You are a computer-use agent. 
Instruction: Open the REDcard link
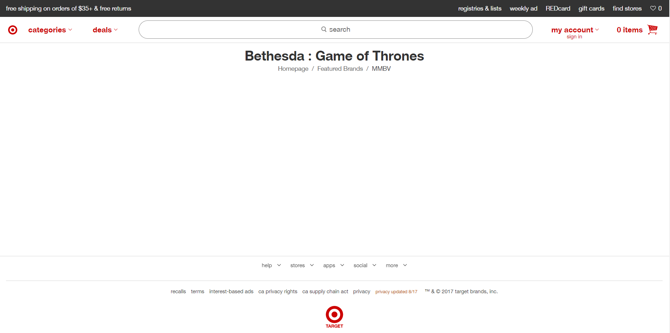click(x=557, y=8)
